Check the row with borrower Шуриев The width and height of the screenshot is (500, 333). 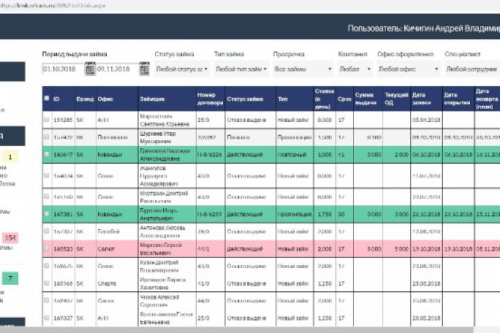click(x=47, y=137)
